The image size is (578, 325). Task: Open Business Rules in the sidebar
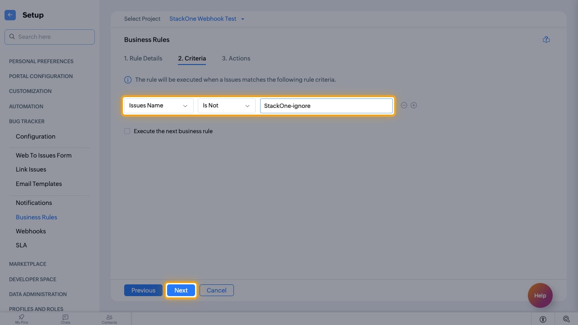(x=37, y=217)
